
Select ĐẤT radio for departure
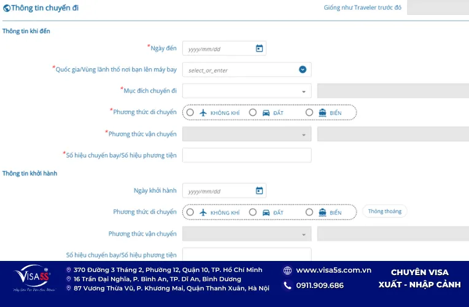[253, 212]
